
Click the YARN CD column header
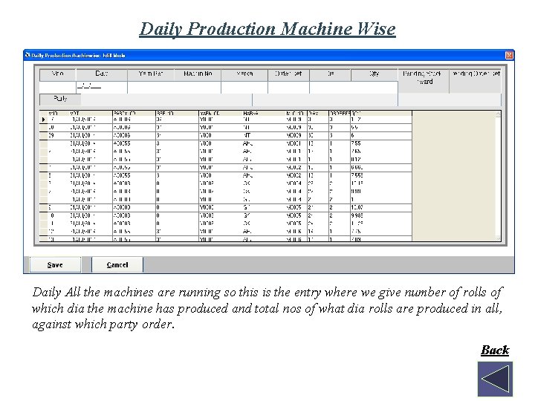point(221,113)
